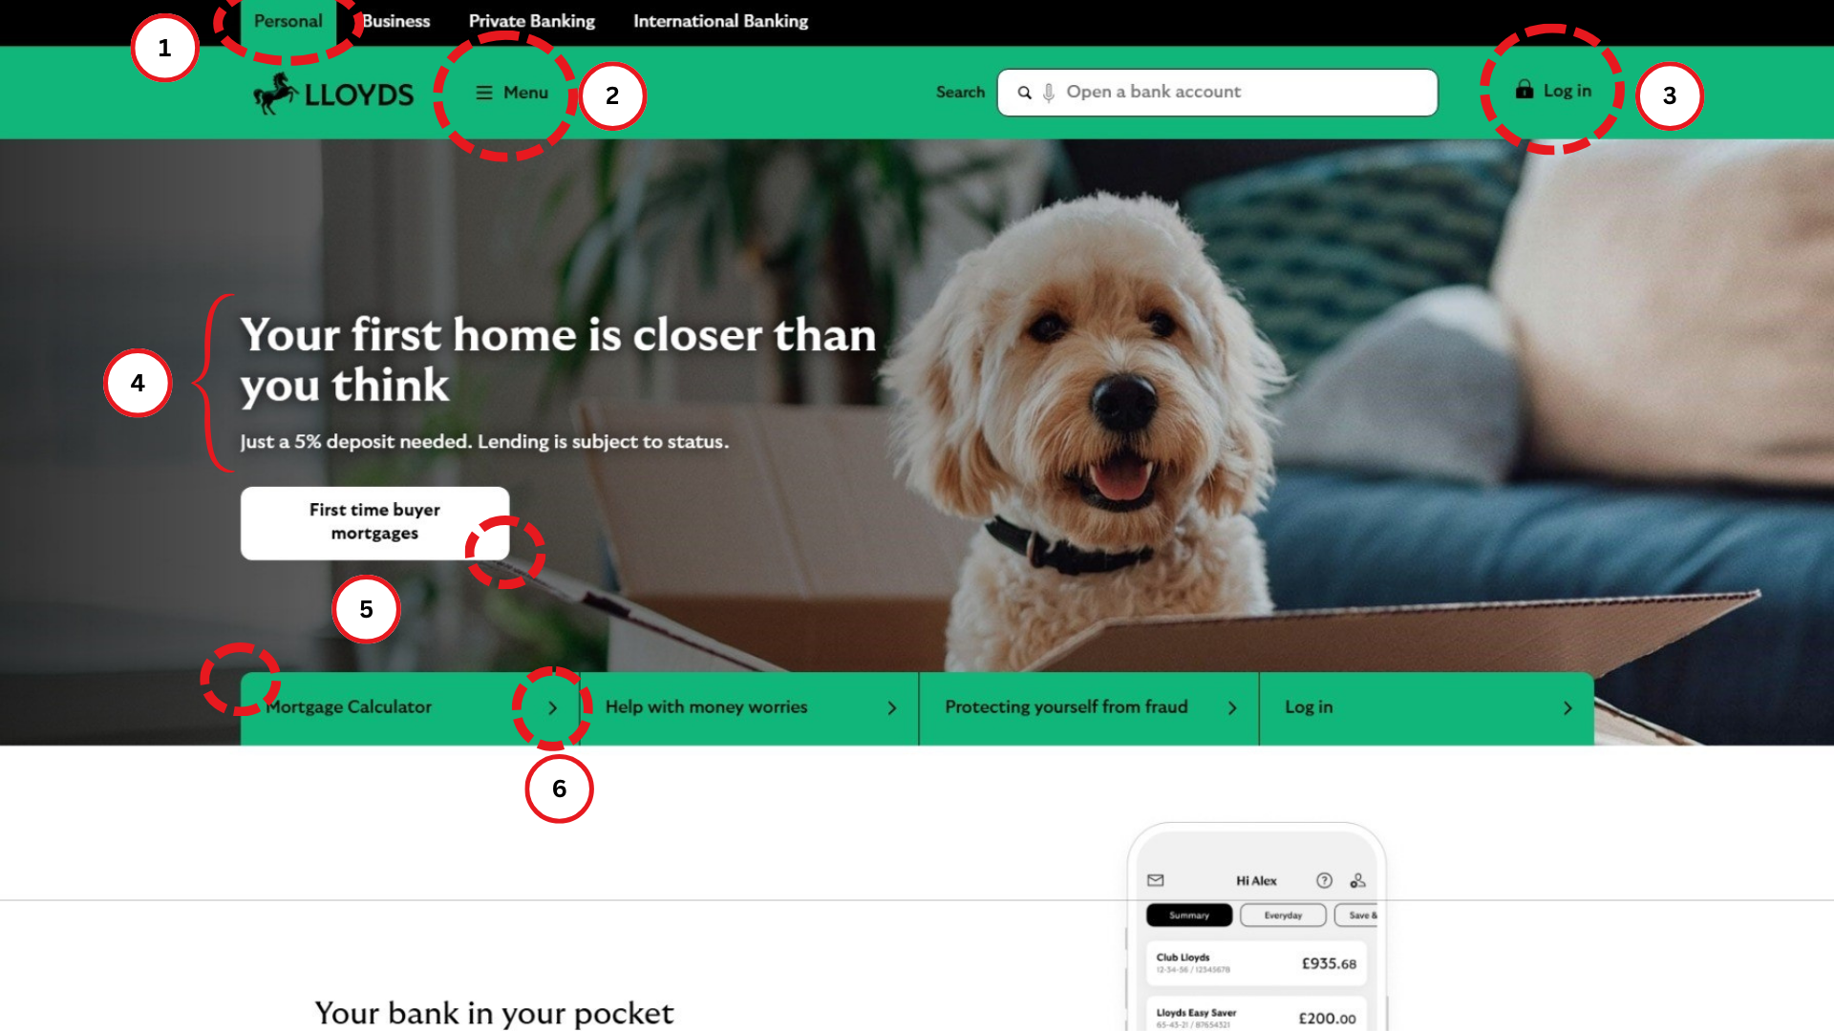Open the hamburger Menu icon
This screenshot has width=1834, height=1031.
point(484,93)
